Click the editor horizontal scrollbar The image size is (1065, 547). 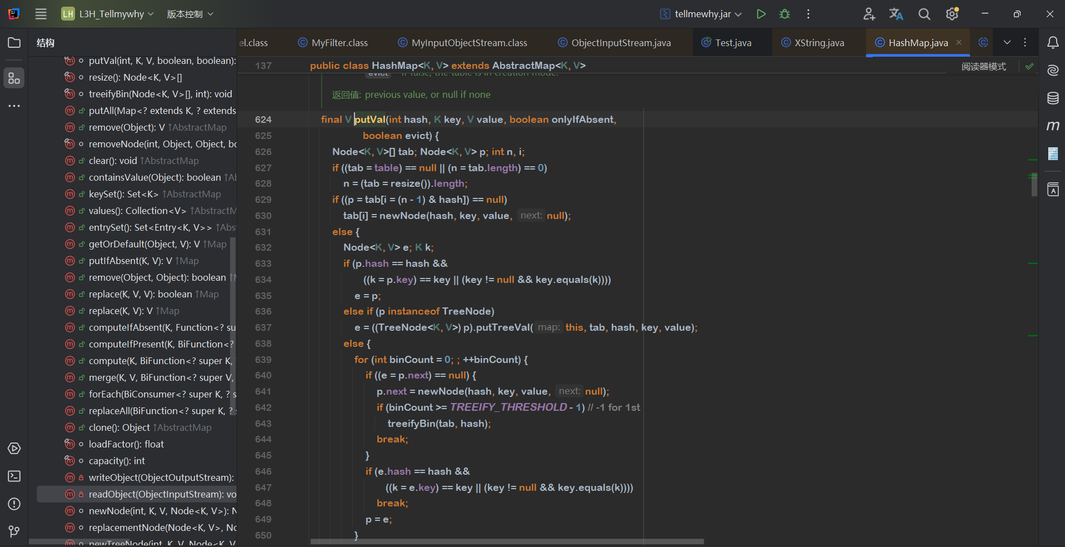click(507, 541)
